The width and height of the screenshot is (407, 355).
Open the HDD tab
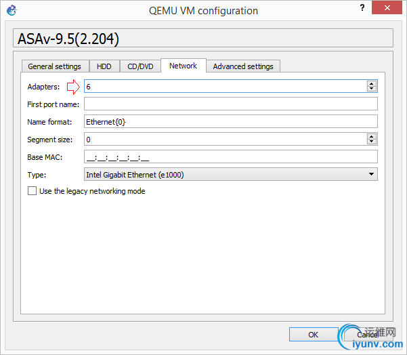(104, 66)
